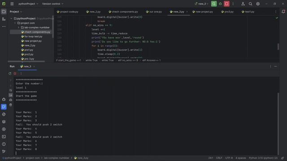Open more run actions next to the red stop button
287x161 pixels.
click(233, 4)
